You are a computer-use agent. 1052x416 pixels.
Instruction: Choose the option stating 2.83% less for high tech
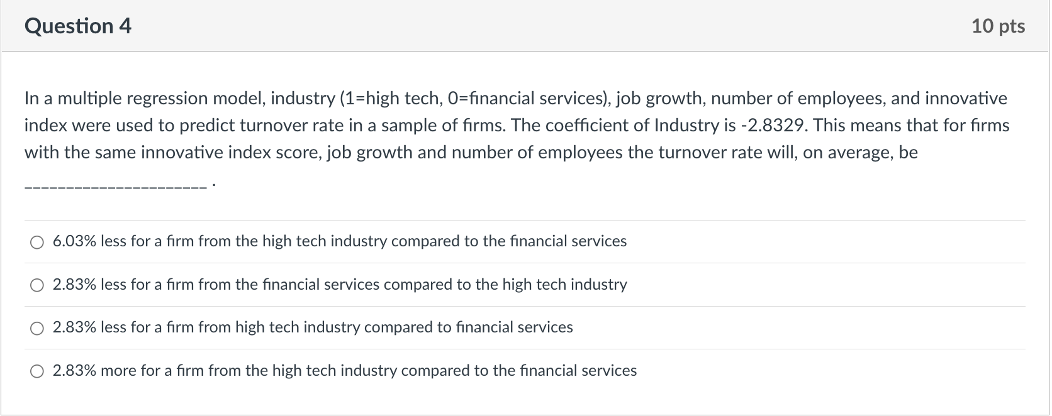(x=37, y=327)
